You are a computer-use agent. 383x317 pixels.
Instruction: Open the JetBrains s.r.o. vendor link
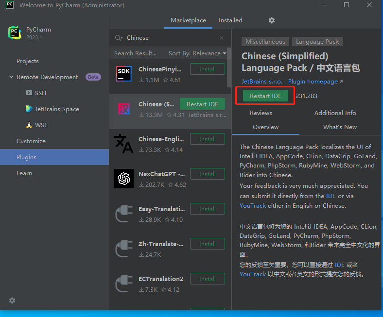pyautogui.click(x=262, y=82)
